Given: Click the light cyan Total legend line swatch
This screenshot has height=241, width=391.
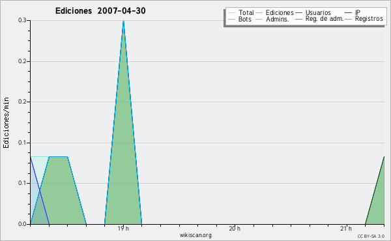Looking at the screenshot, I should click(231, 13).
